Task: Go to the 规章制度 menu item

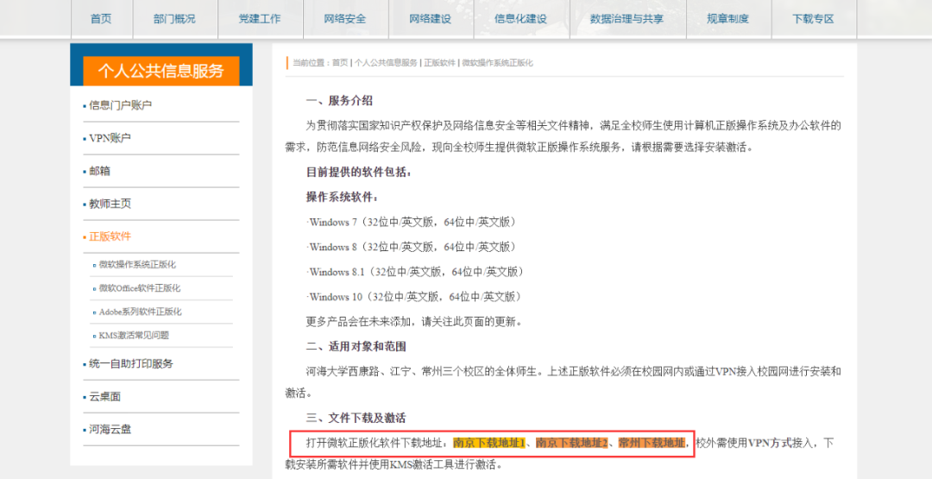Action: pos(727,18)
